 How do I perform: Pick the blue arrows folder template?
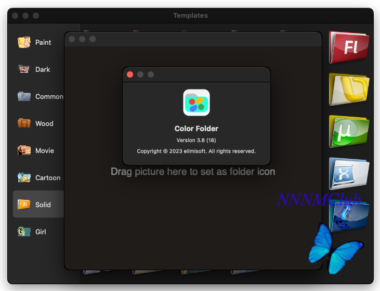coord(349,173)
